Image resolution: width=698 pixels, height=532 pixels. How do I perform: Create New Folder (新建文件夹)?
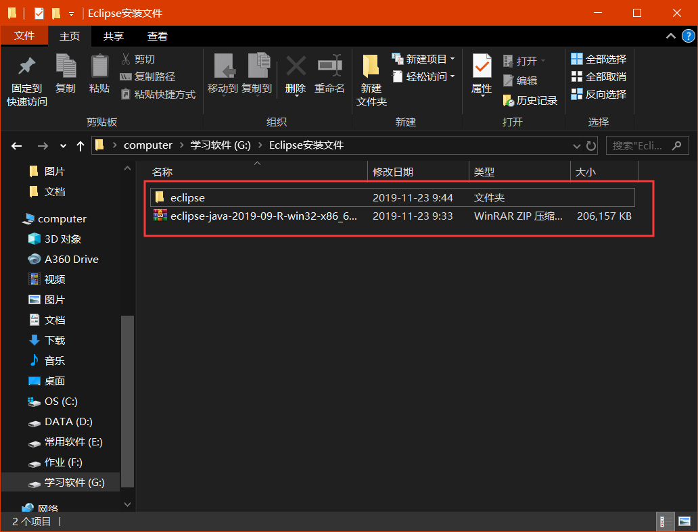click(x=371, y=81)
